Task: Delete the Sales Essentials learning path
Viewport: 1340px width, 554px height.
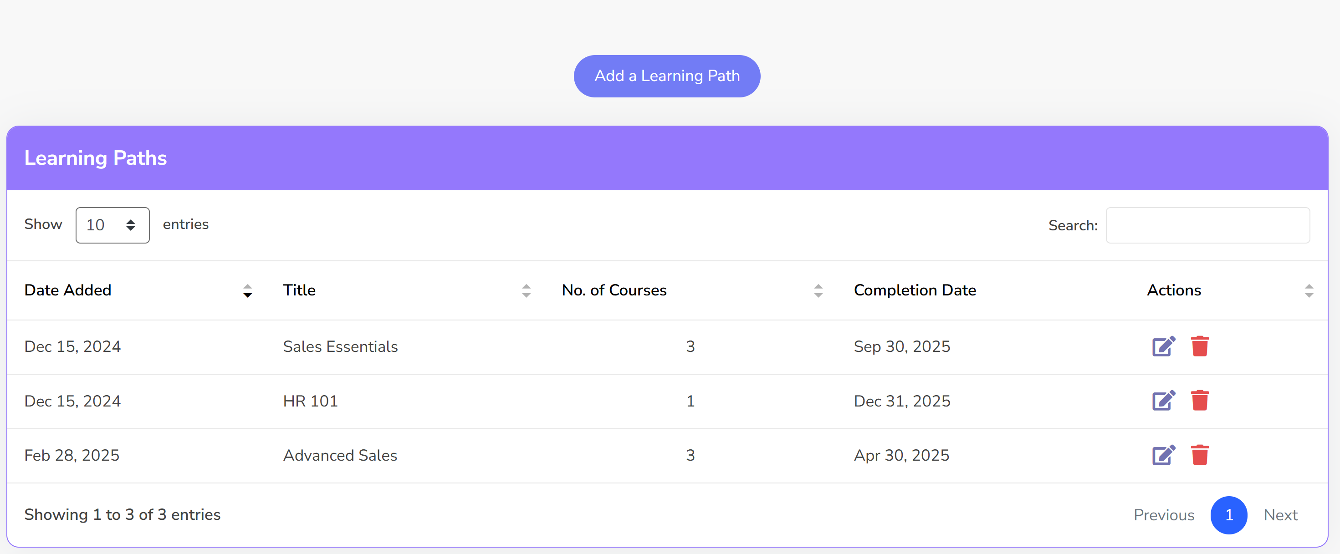Action: (1200, 346)
